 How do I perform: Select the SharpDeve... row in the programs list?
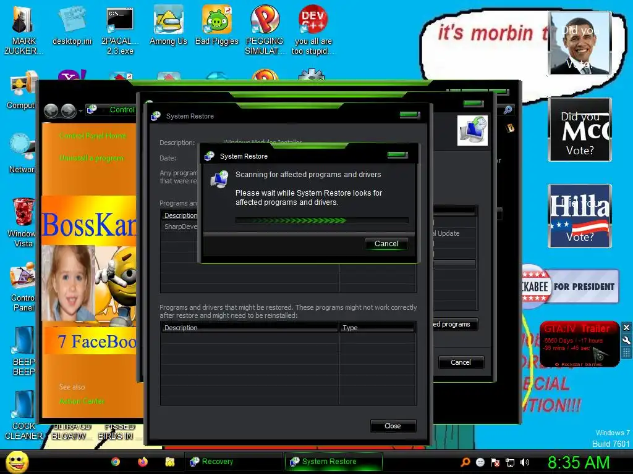pos(180,227)
